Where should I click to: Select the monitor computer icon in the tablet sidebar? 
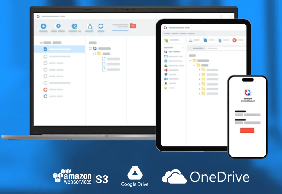[166, 57]
